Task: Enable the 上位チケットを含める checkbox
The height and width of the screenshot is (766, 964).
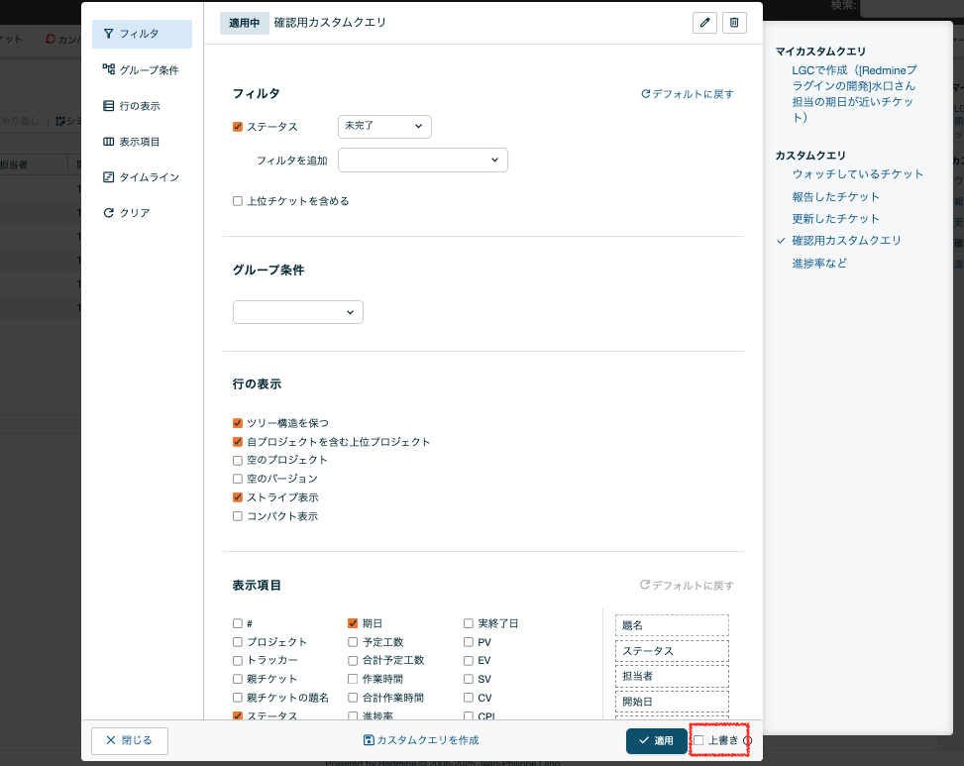Action: (x=238, y=201)
